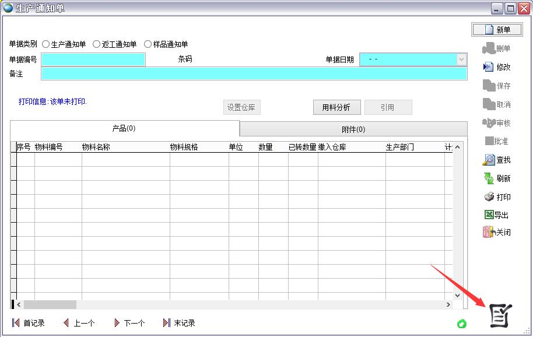Click the 用料分析 button
The image size is (533, 337).
pyautogui.click(x=336, y=107)
